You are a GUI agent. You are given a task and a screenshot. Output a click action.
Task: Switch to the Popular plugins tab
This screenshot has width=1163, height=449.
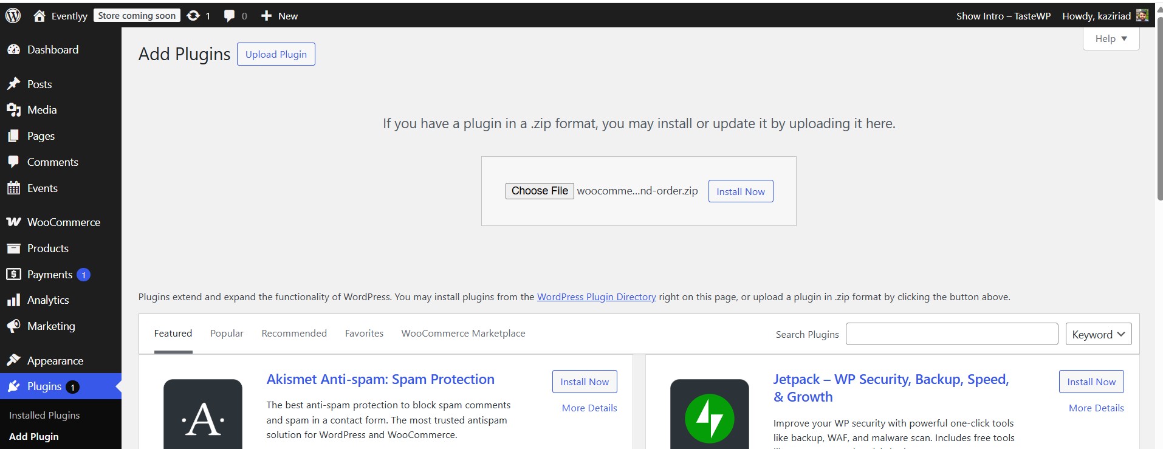point(227,334)
